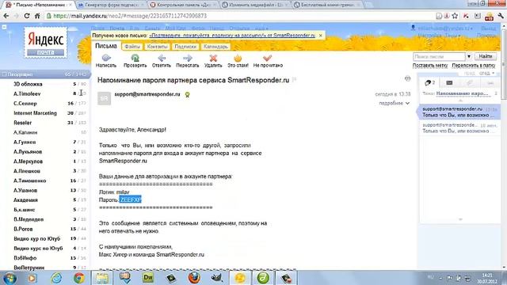This screenshot has width=507, height=285.
Task: Close the new mail notification banner
Action: pos(320,36)
